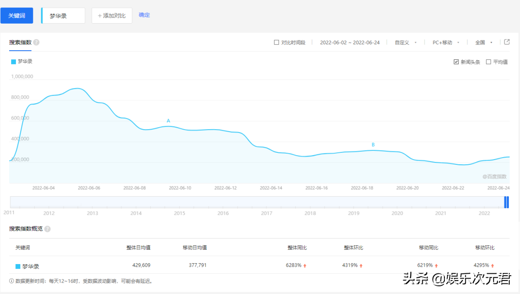The width and height of the screenshot is (520, 294).
Task: Select the 搜索指数 tab
Action: (x=20, y=42)
